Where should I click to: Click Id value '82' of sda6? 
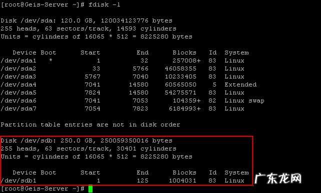212,100
